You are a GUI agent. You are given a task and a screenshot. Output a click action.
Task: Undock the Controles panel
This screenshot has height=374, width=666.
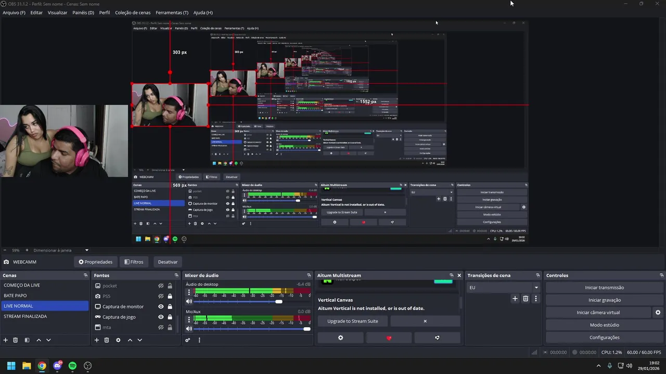[661, 275]
